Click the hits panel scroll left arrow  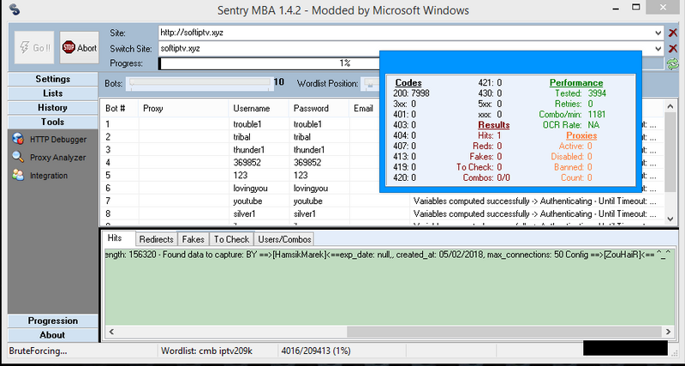click(111, 332)
